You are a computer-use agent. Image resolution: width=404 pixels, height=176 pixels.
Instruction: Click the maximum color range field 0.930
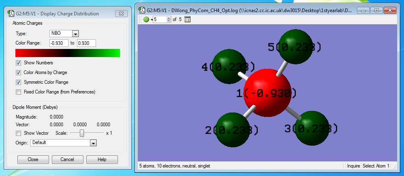pyautogui.click(x=86, y=43)
